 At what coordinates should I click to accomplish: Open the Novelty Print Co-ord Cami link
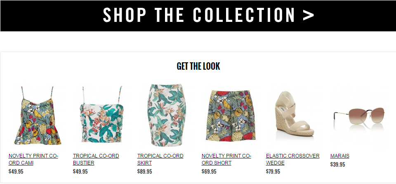click(x=33, y=159)
